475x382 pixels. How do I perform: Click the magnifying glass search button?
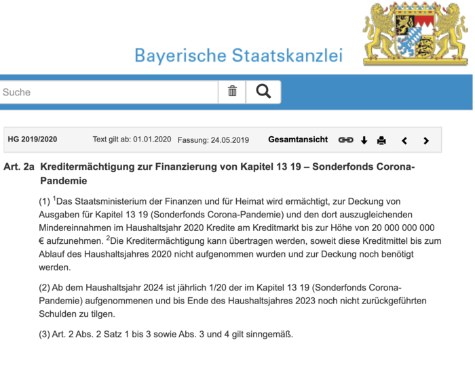pos(263,92)
